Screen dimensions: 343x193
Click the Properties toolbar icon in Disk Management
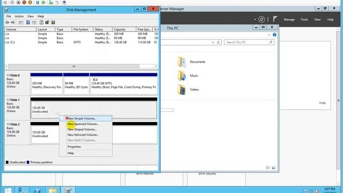coord(47,23)
